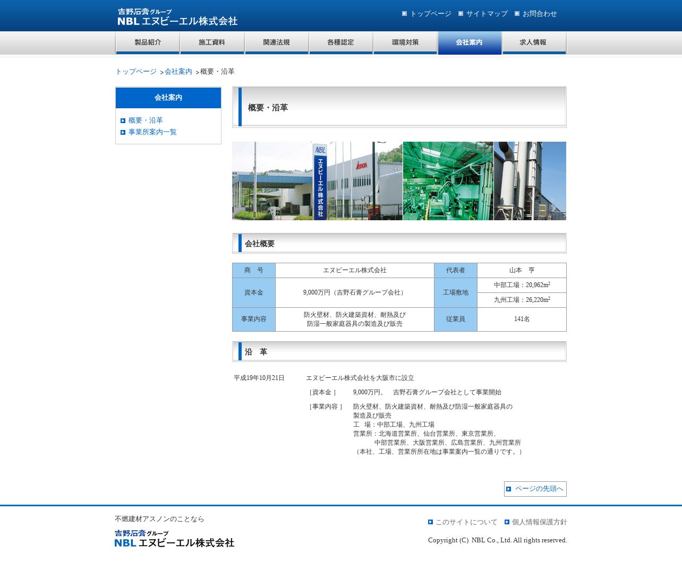Click the ［資本金 ］ history label
Screen dimensions: 682x562
(322, 393)
